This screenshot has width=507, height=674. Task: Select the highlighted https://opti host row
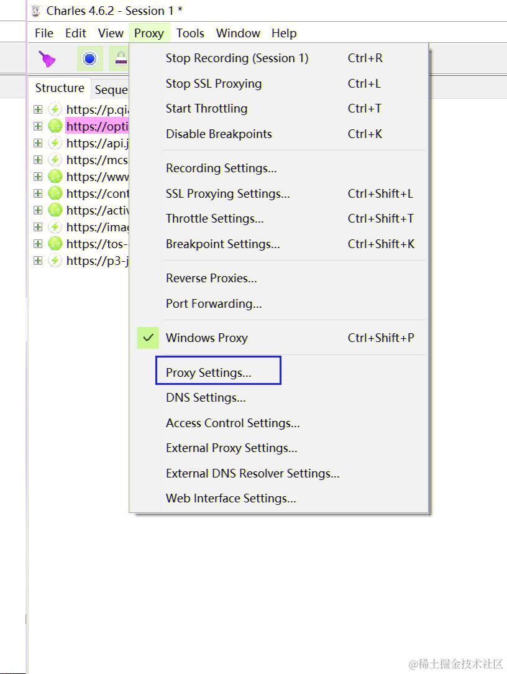97,126
